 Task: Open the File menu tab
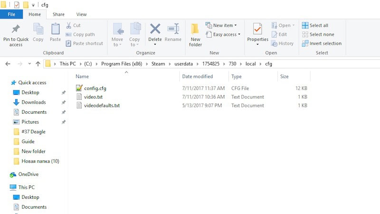[11, 14]
